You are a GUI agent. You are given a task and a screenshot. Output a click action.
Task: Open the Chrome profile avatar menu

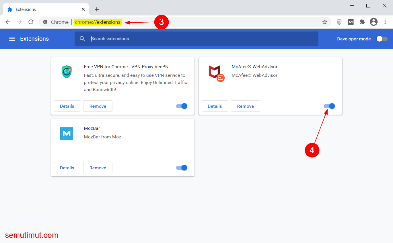tap(373, 22)
